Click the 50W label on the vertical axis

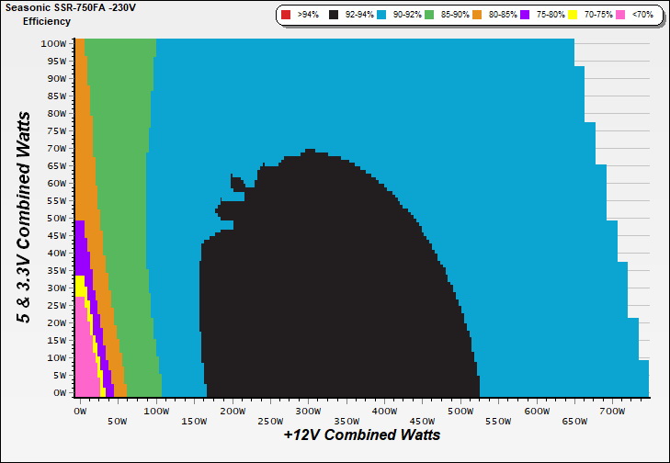[x=55, y=218]
